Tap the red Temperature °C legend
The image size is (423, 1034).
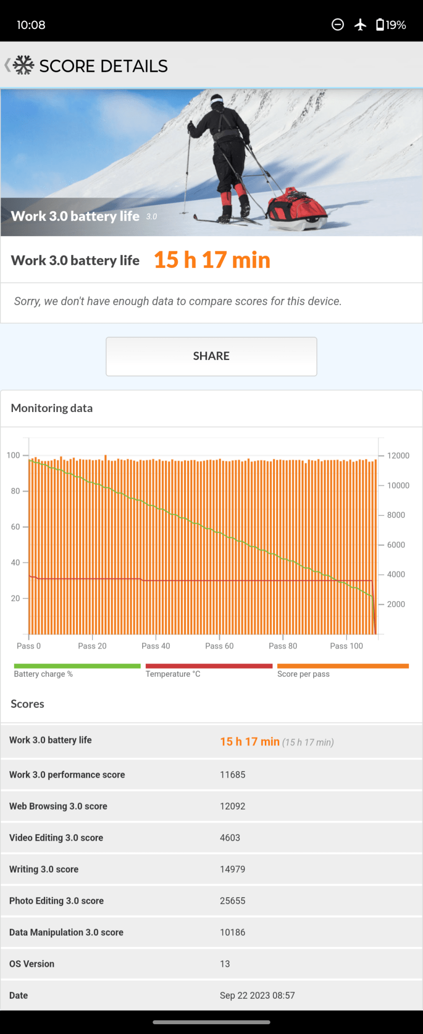[208, 670]
